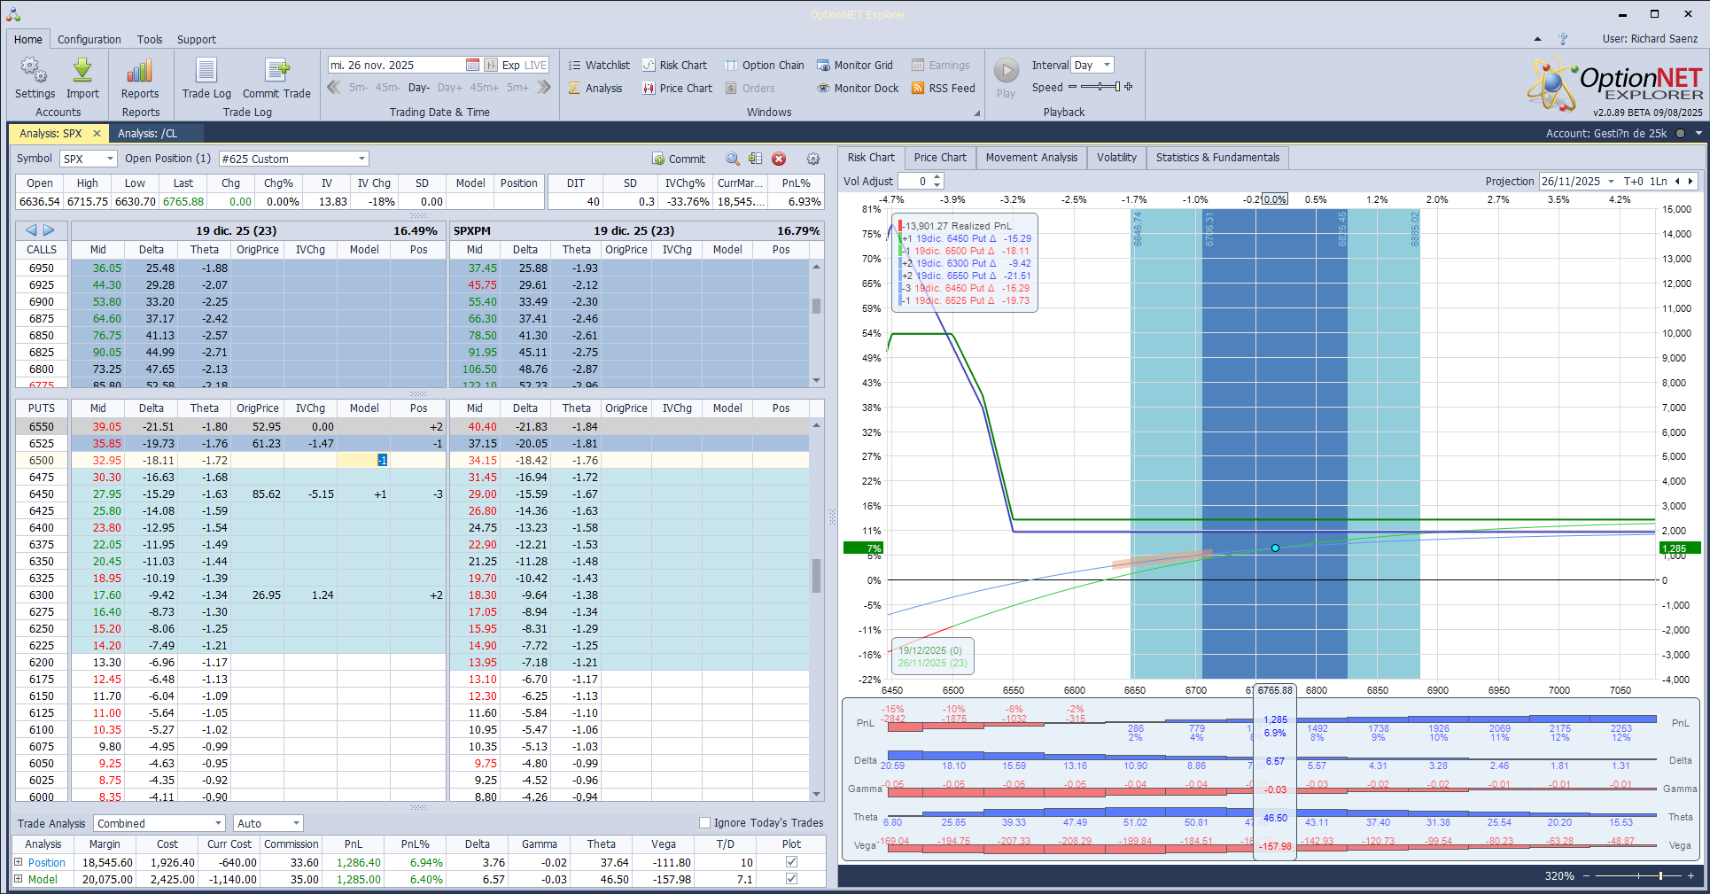Viewport: 1710px width, 894px height.
Task: Toggle Plot checkbox for Position row
Action: [791, 862]
